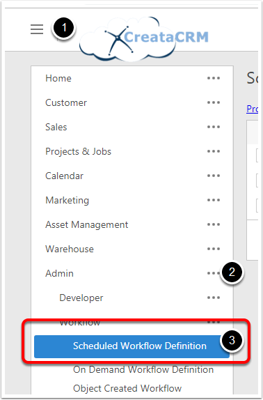Select Admin in the navigation
263x400 pixels.
click(59, 273)
